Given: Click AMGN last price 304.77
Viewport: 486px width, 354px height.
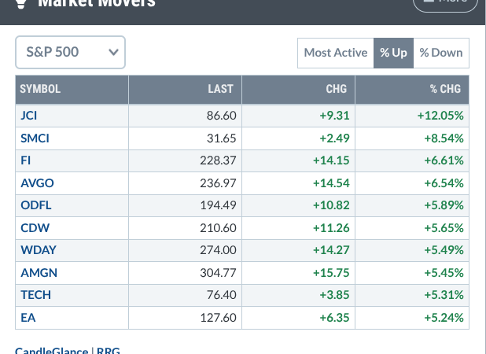Looking at the screenshot, I should pos(218,273).
